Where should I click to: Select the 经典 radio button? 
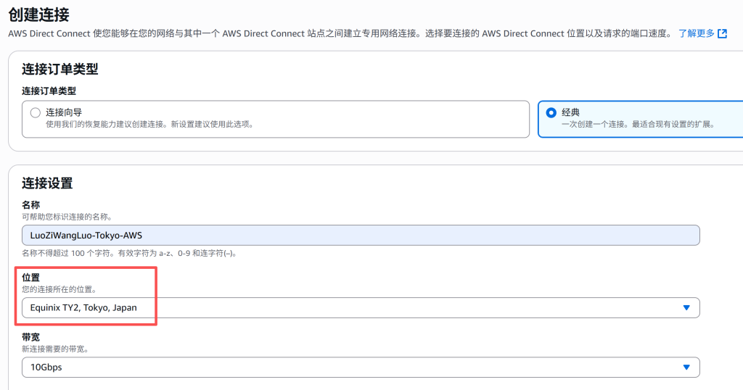point(551,112)
